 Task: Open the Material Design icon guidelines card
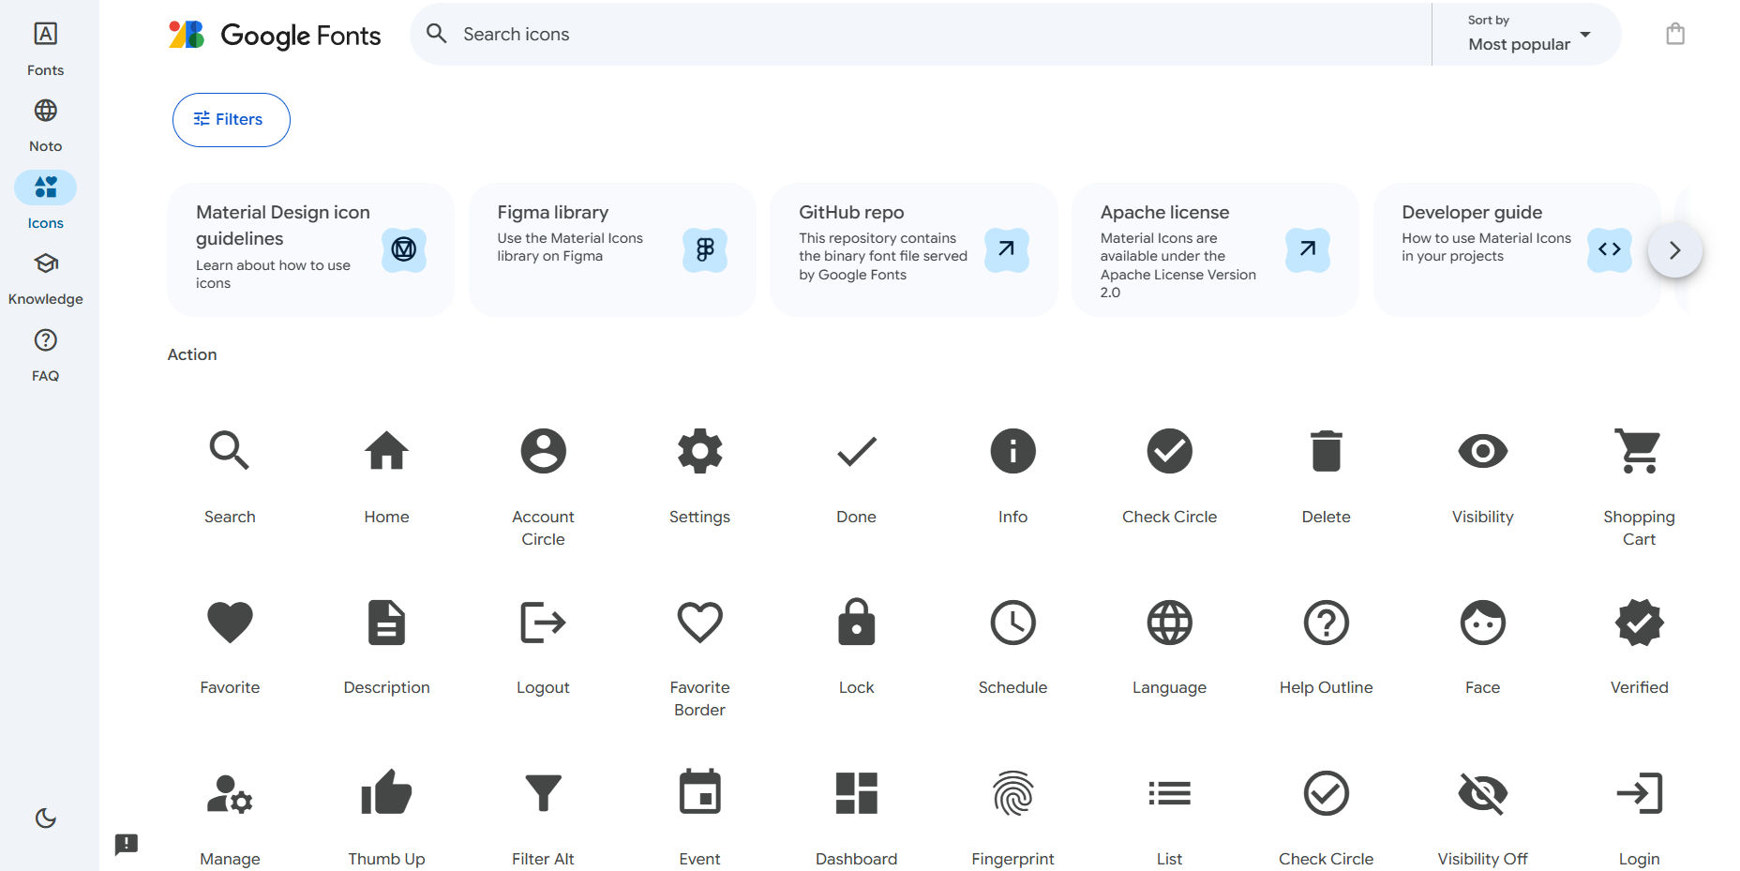coord(310,250)
